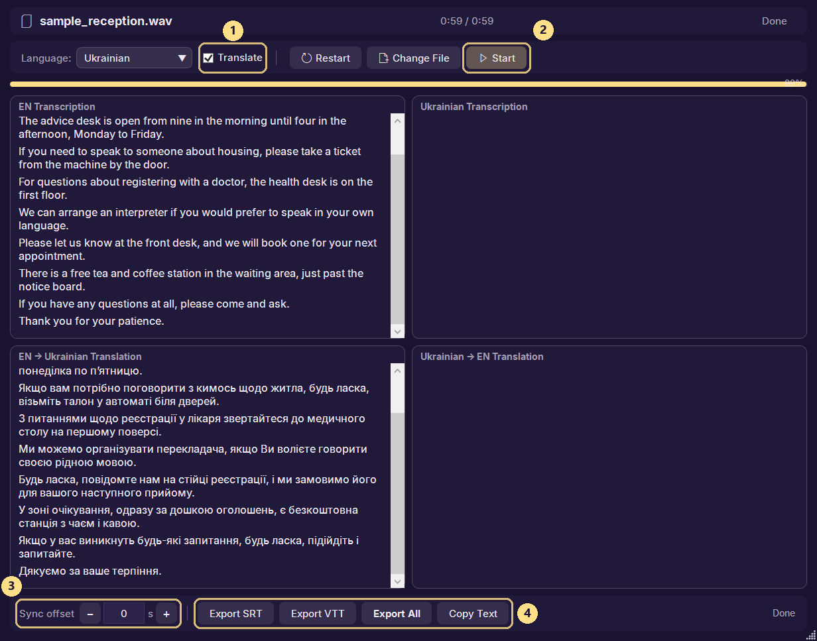Click the Change File button

pos(414,58)
